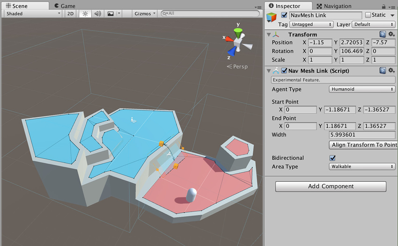Open the Agent Type Humanoid dropdown
398x246 pixels.
(362, 89)
